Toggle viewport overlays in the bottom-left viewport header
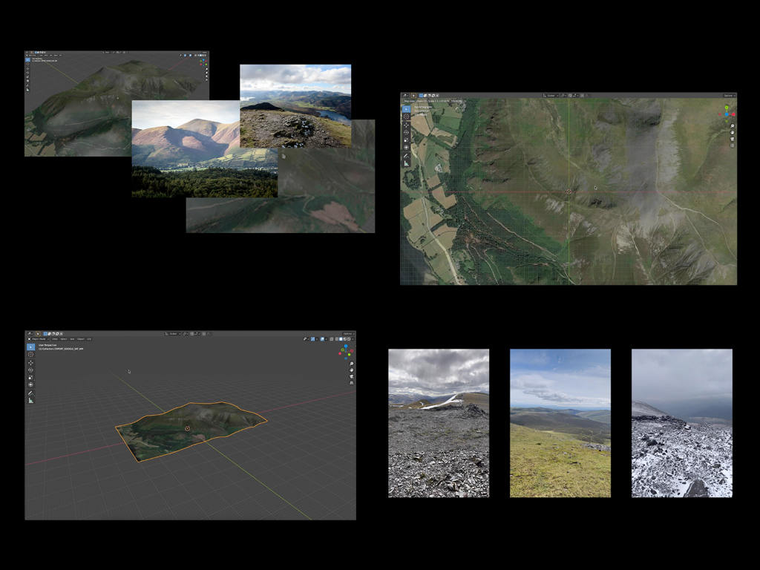760x570 pixels. [x=322, y=339]
